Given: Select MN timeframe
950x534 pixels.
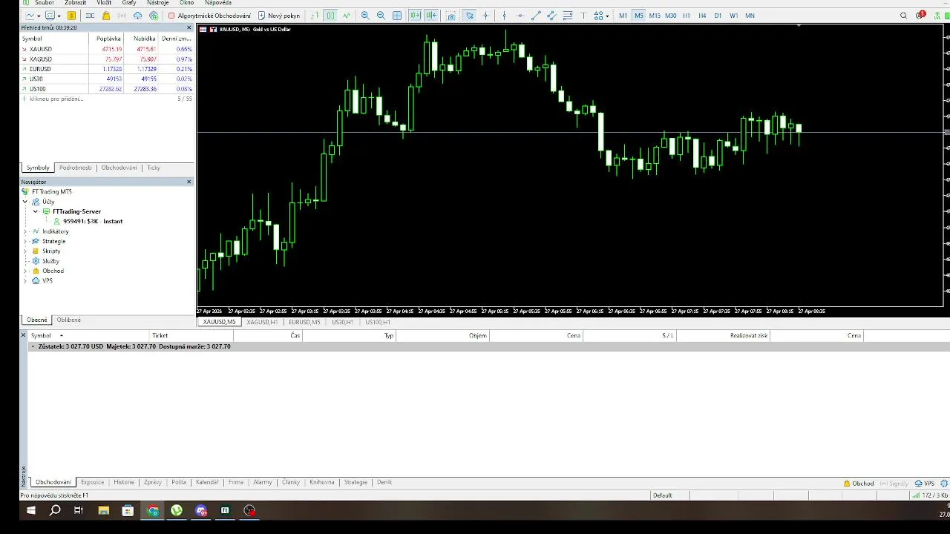Looking at the screenshot, I should point(750,16).
